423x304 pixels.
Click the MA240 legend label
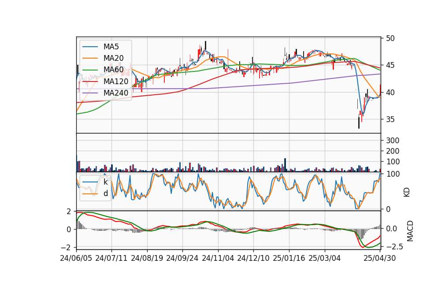pos(116,93)
